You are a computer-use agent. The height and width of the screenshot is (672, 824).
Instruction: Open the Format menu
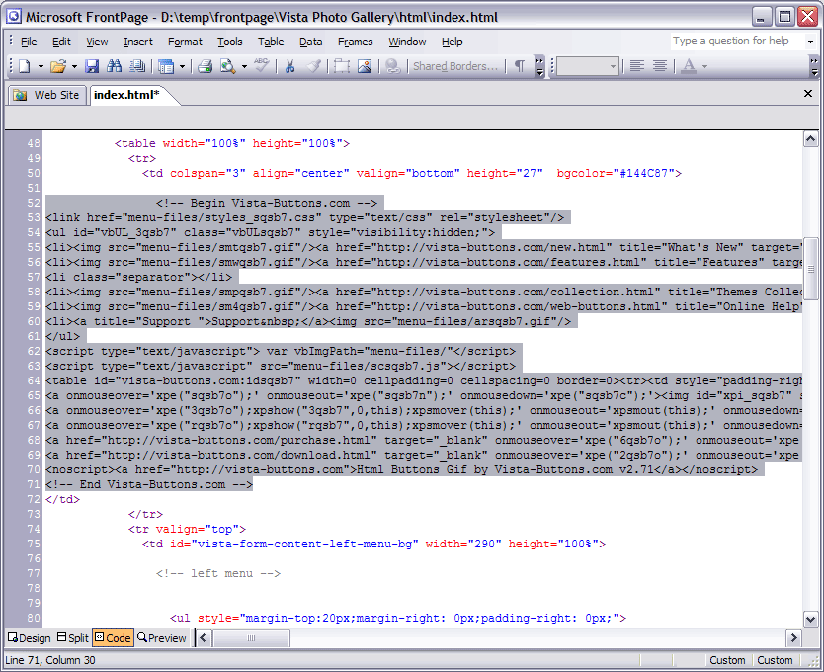coord(185,42)
